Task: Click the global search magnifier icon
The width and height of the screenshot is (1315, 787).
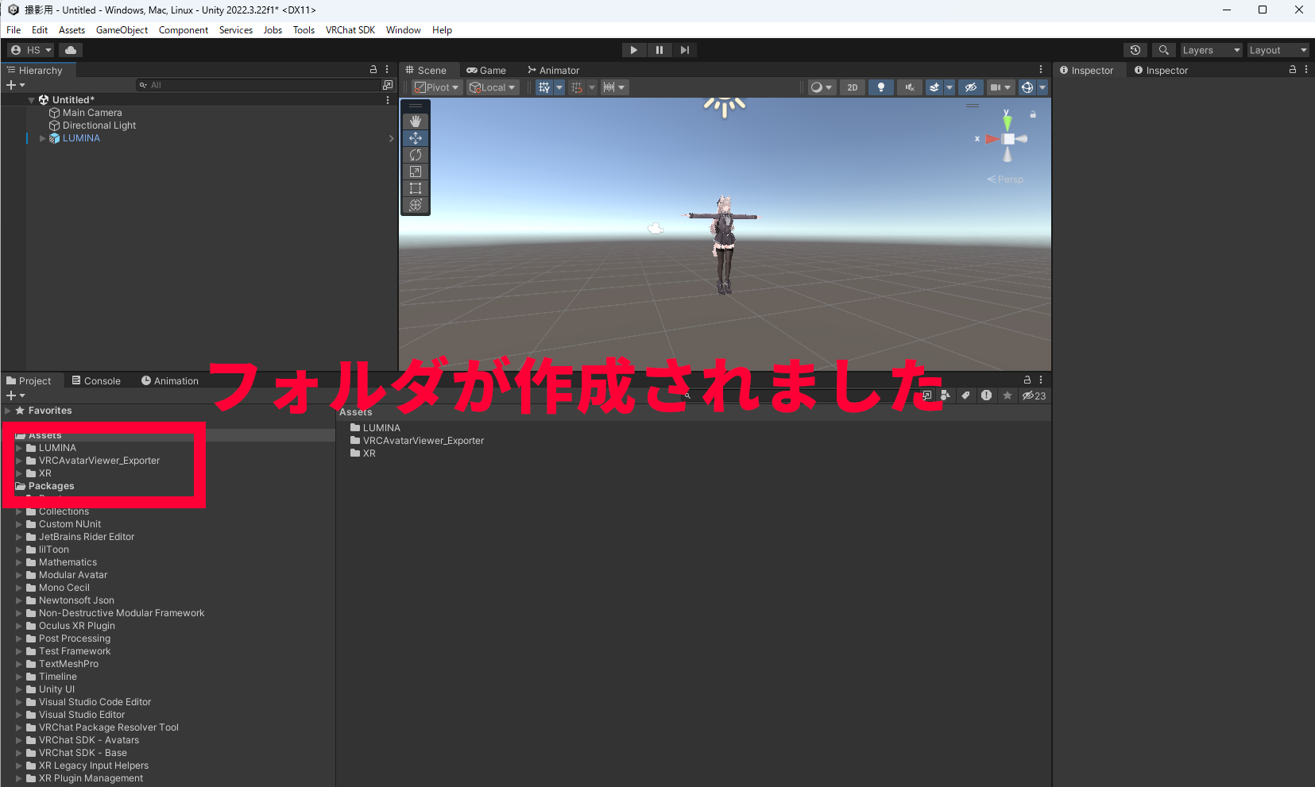Action: (1163, 50)
